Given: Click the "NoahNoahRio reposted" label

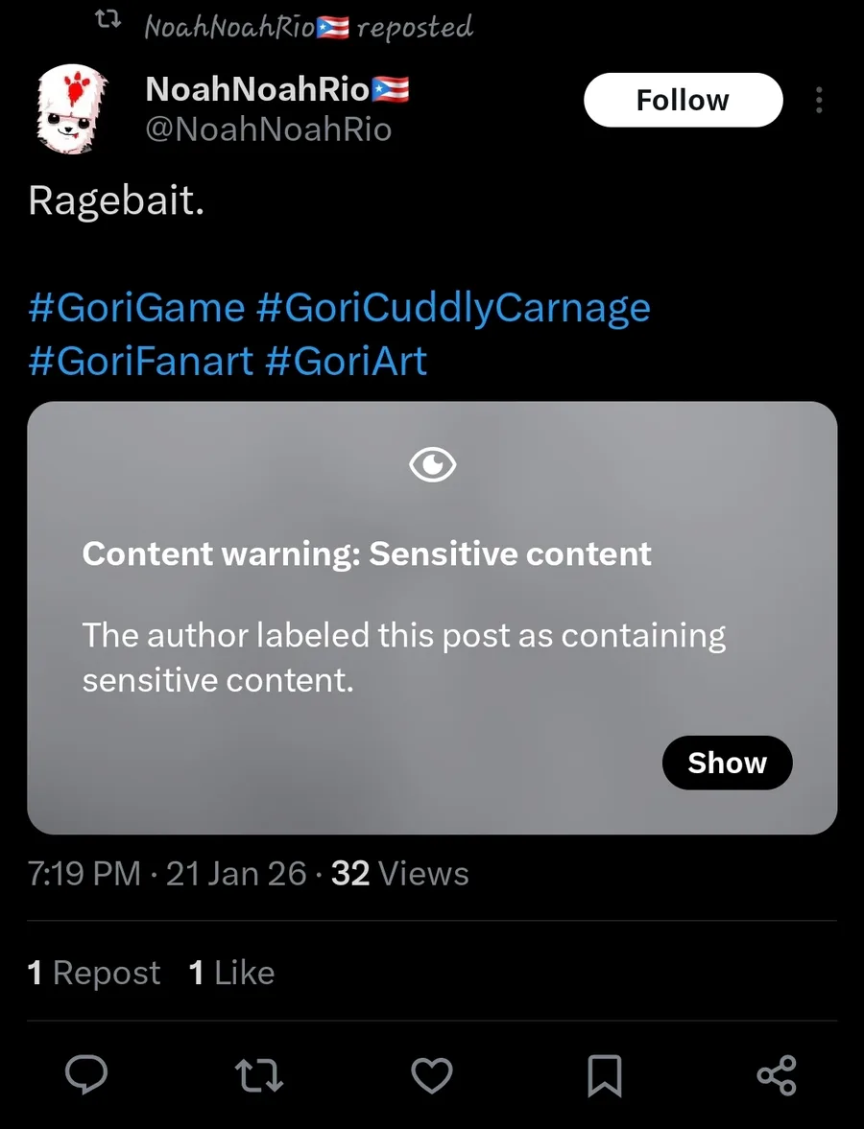Looking at the screenshot, I should tap(308, 27).
